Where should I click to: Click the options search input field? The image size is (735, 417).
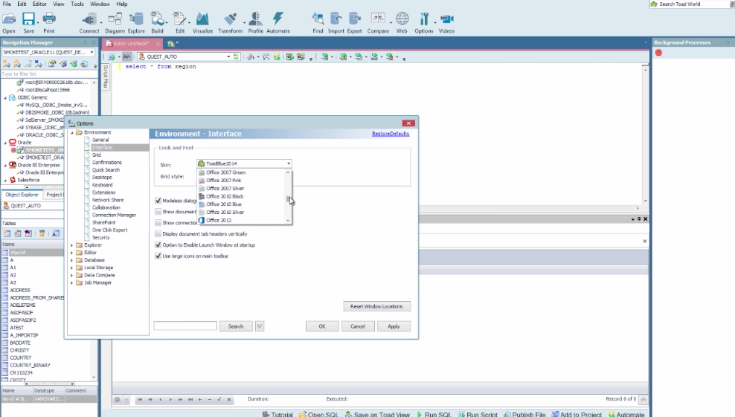point(185,326)
